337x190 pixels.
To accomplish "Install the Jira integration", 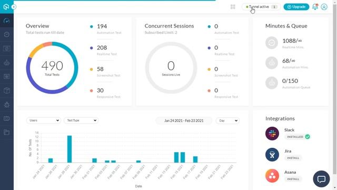I will [x=293, y=158].
